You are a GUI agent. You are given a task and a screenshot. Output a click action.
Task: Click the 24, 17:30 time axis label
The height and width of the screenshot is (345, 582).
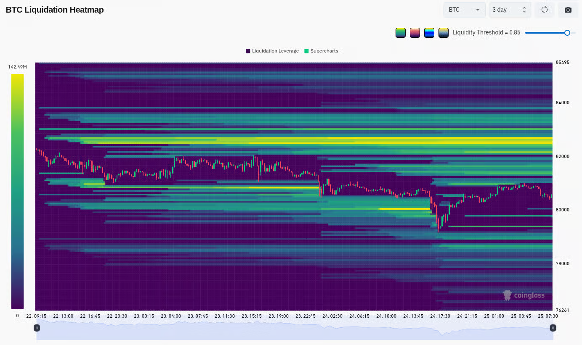click(x=440, y=316)
